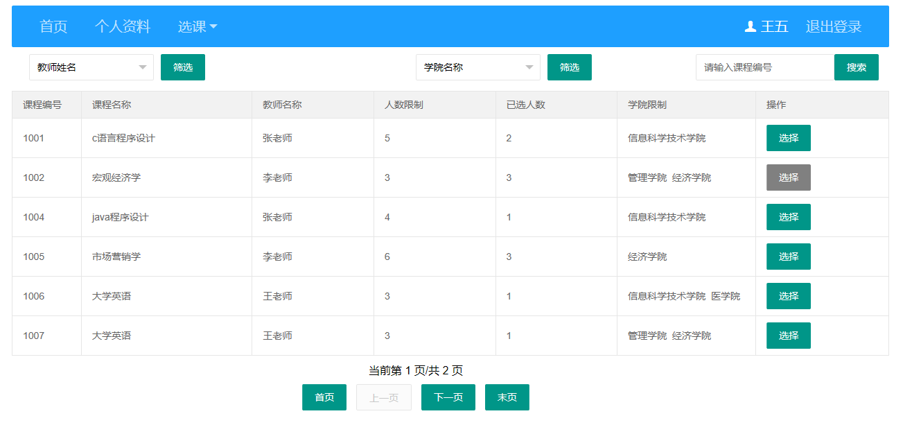Click 筛选 button next to 教师姓名

(x=183, y=67)
